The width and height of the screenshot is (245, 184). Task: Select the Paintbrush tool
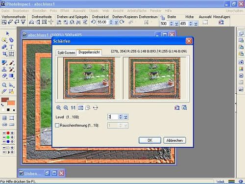pos(11,63)
